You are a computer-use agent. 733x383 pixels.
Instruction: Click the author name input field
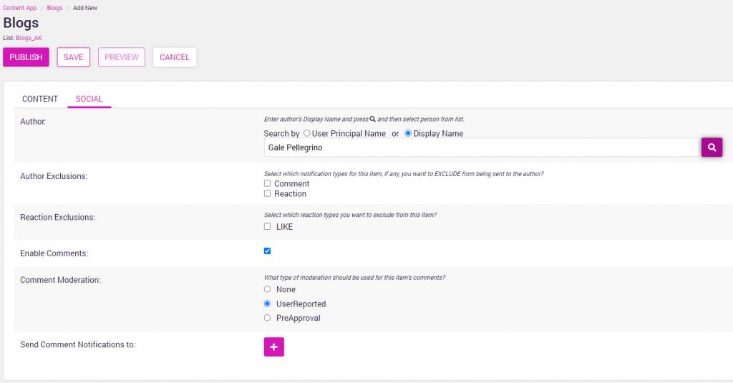click(480, 147)
